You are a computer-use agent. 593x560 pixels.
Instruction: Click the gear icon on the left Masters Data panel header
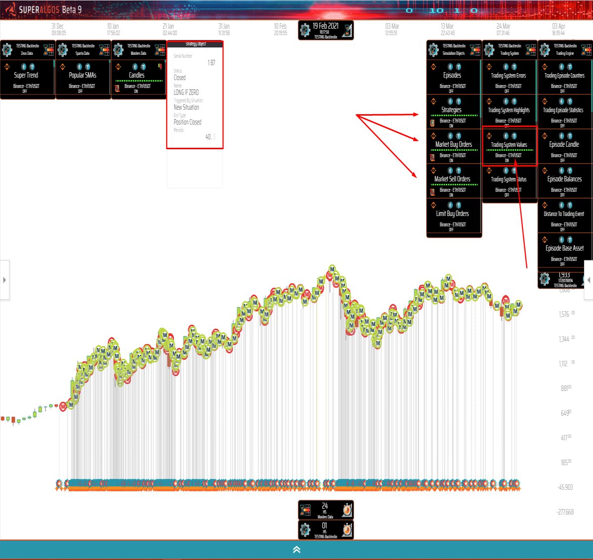point(119,49)
